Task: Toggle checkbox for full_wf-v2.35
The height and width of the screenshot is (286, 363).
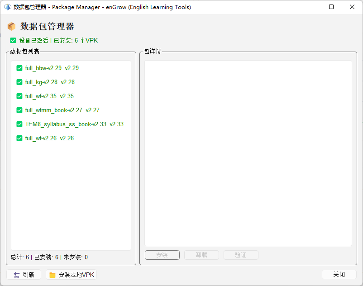Action: click(x=19, y=96)
